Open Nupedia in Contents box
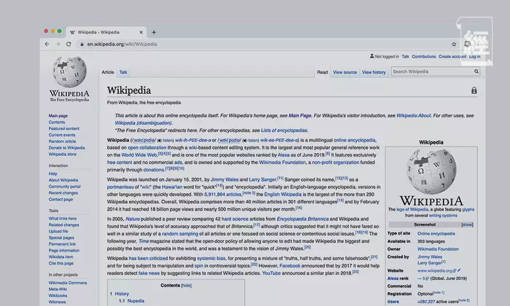This screenshot has width=510, height=306. click(136, 301)
